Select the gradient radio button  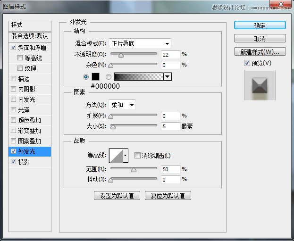[x=109, y=77]
